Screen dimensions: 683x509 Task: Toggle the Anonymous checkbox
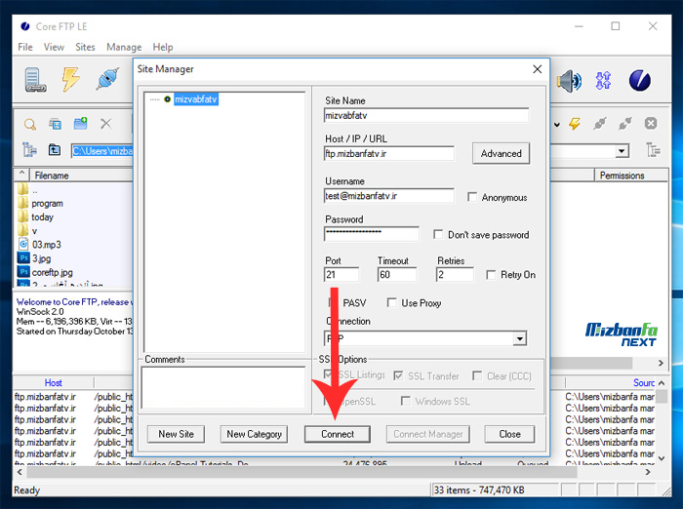pyautogui.click(x=472, y=197)
